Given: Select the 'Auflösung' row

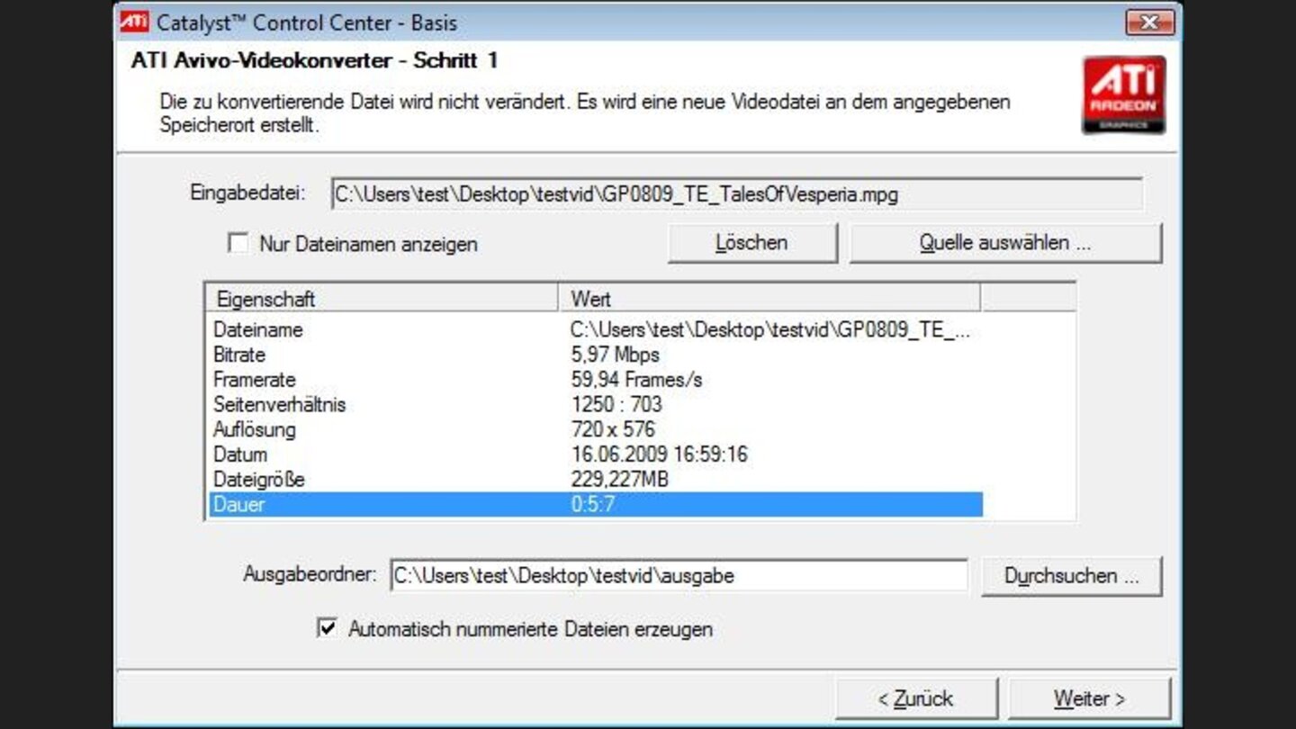Looking at the screenshot, I should point(595,429).
